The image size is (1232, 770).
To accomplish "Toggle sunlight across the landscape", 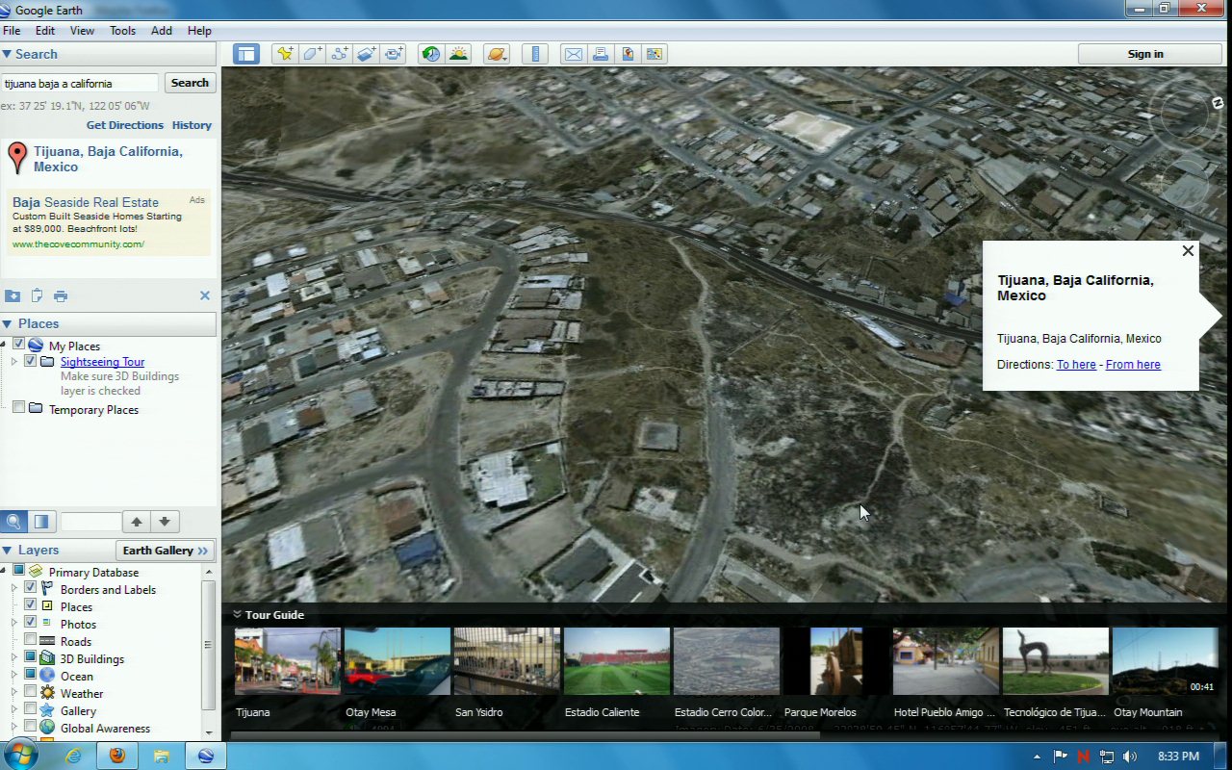I will coord(458,54).
